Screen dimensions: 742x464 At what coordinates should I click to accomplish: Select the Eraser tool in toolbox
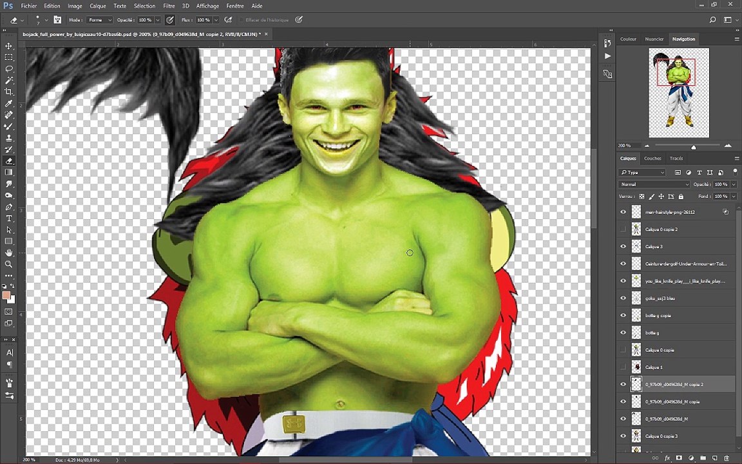[x=8, y=161]
